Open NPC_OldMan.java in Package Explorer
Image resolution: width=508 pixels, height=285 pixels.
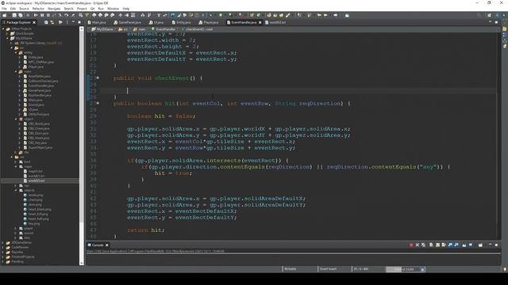[40, 62]
